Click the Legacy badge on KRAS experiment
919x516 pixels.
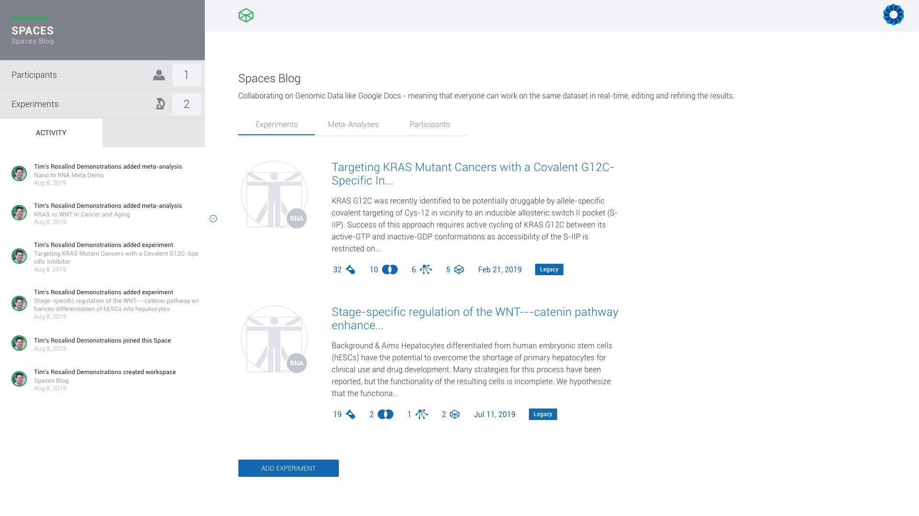[549, 269]
